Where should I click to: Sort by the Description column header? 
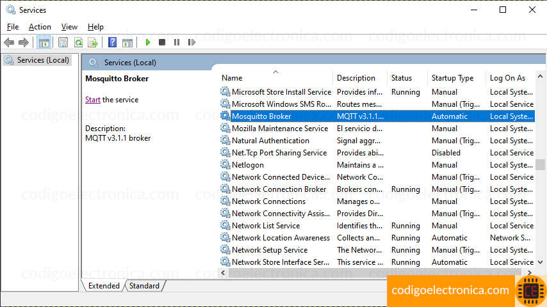[x=361, y=78]
